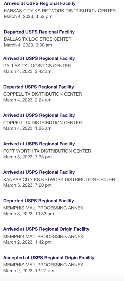Select the Arrived Coppell Distribution Center 1:26 am heading
Image resolution: width=124 pixels, height=281 pixels.
click(x=39, y=115)
